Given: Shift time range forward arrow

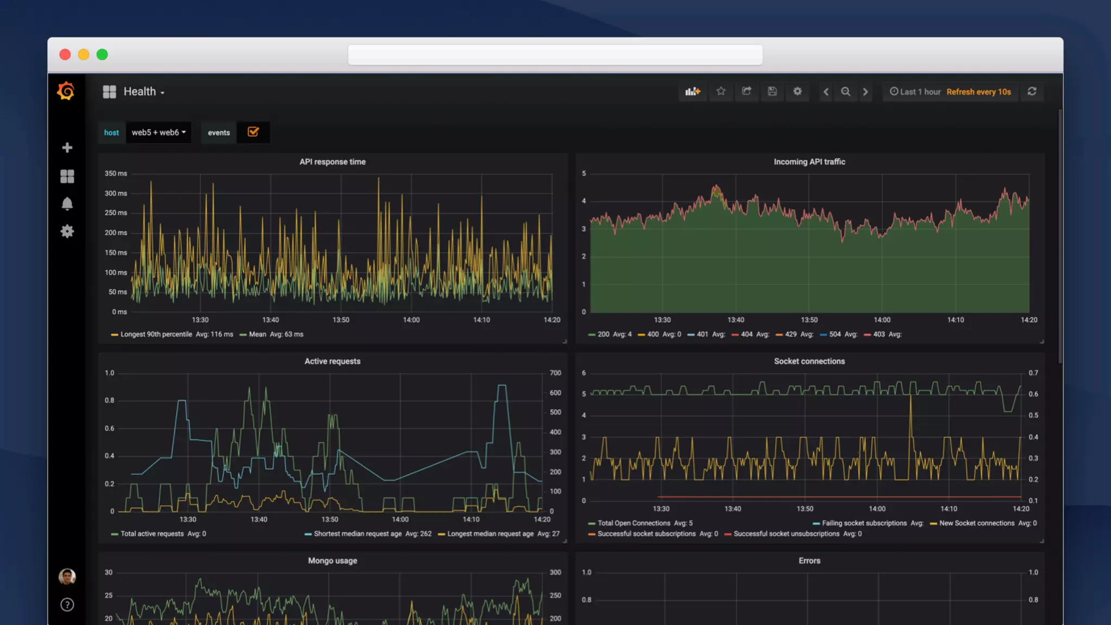Looking at the screenshot, I should click(x=865, y=92).
